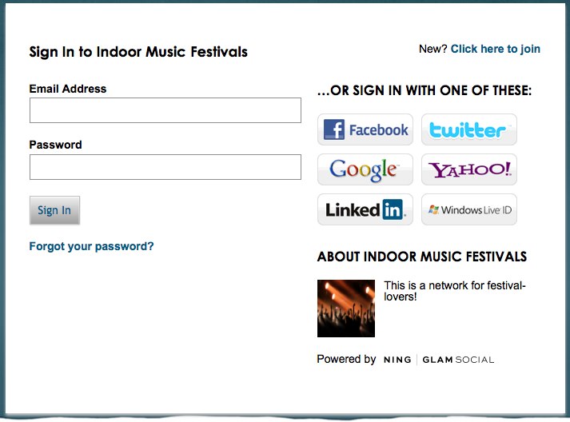Choose the Twitter sign-in option
Viewport: 570px width, 422px height.
pos(469,129)
